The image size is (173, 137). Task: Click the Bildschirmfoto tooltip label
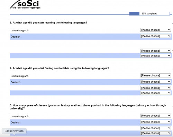pyautogui.click(x=14, y=131)
